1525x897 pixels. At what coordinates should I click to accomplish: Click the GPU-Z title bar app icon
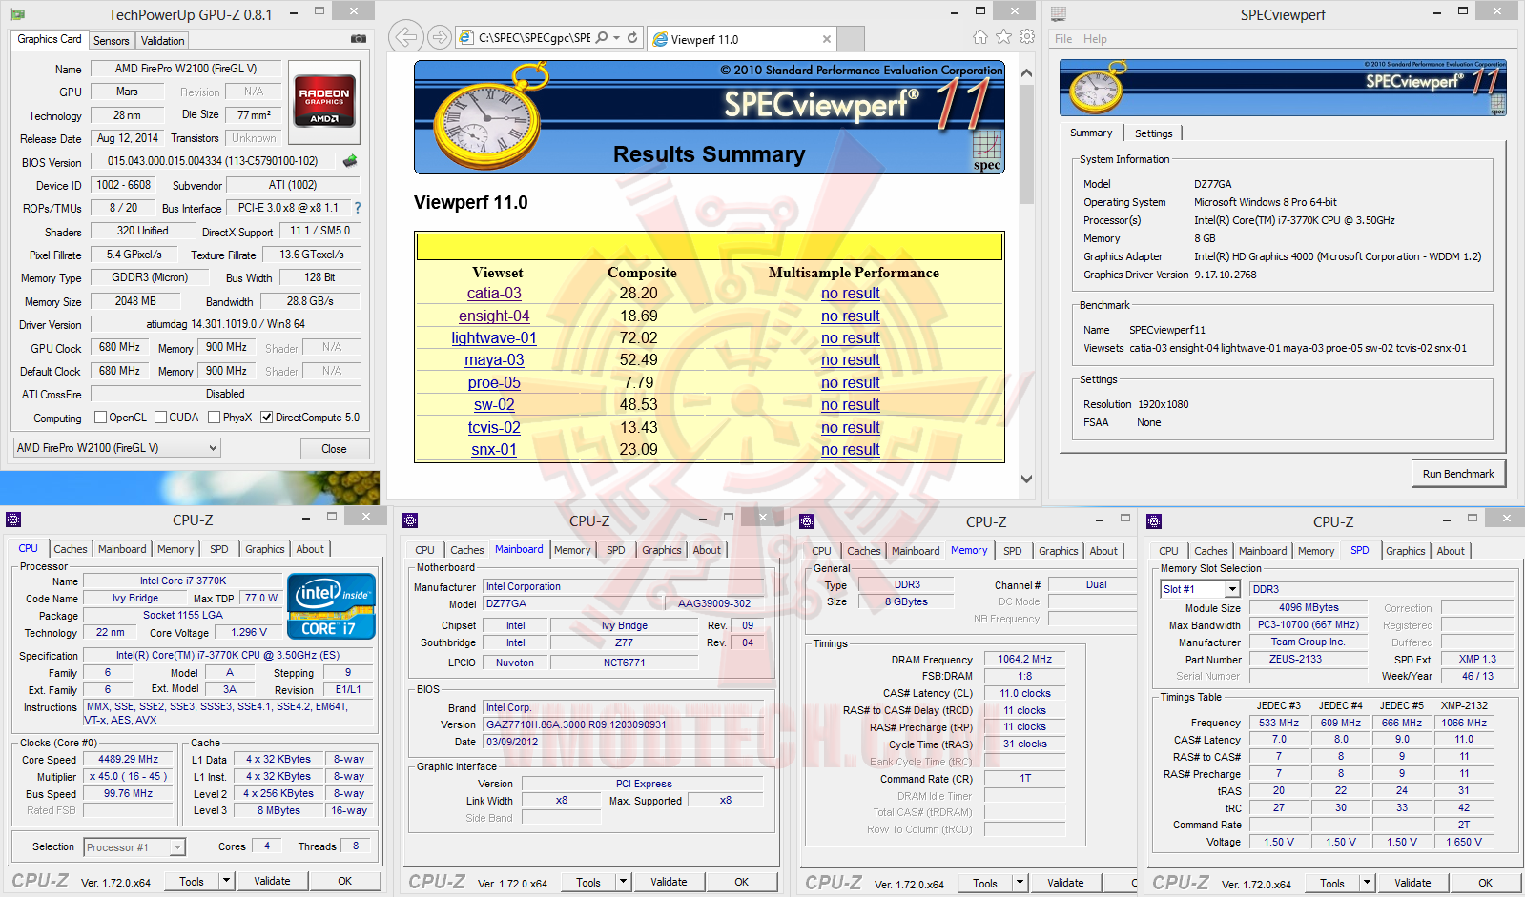(18, 14)
